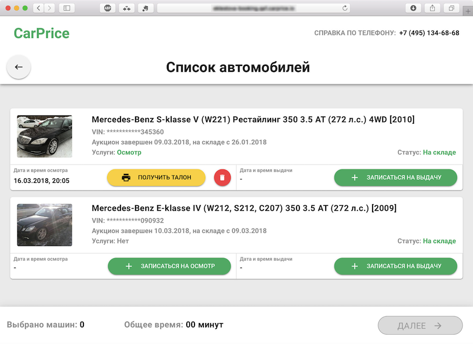Click the plus icon inside ЗАПИСАТЬСЯ НА ОСМОТР

[129, 266]
